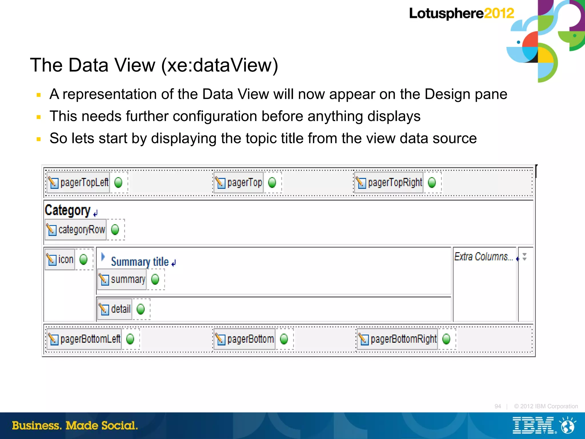This screenshot has height=439, width=585.
Task: Select the pagerBottom facet label
Action: (251, 339)
